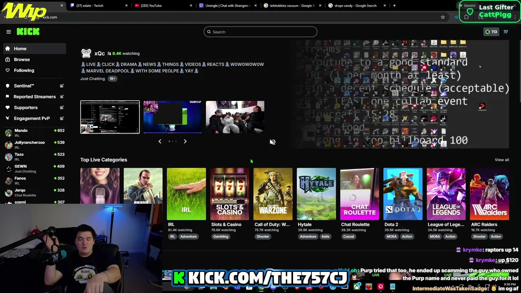Screen dimensions: 521x293
Task: Click the Gambling tag under Slots & Casino
Action: tap(221, 236)
